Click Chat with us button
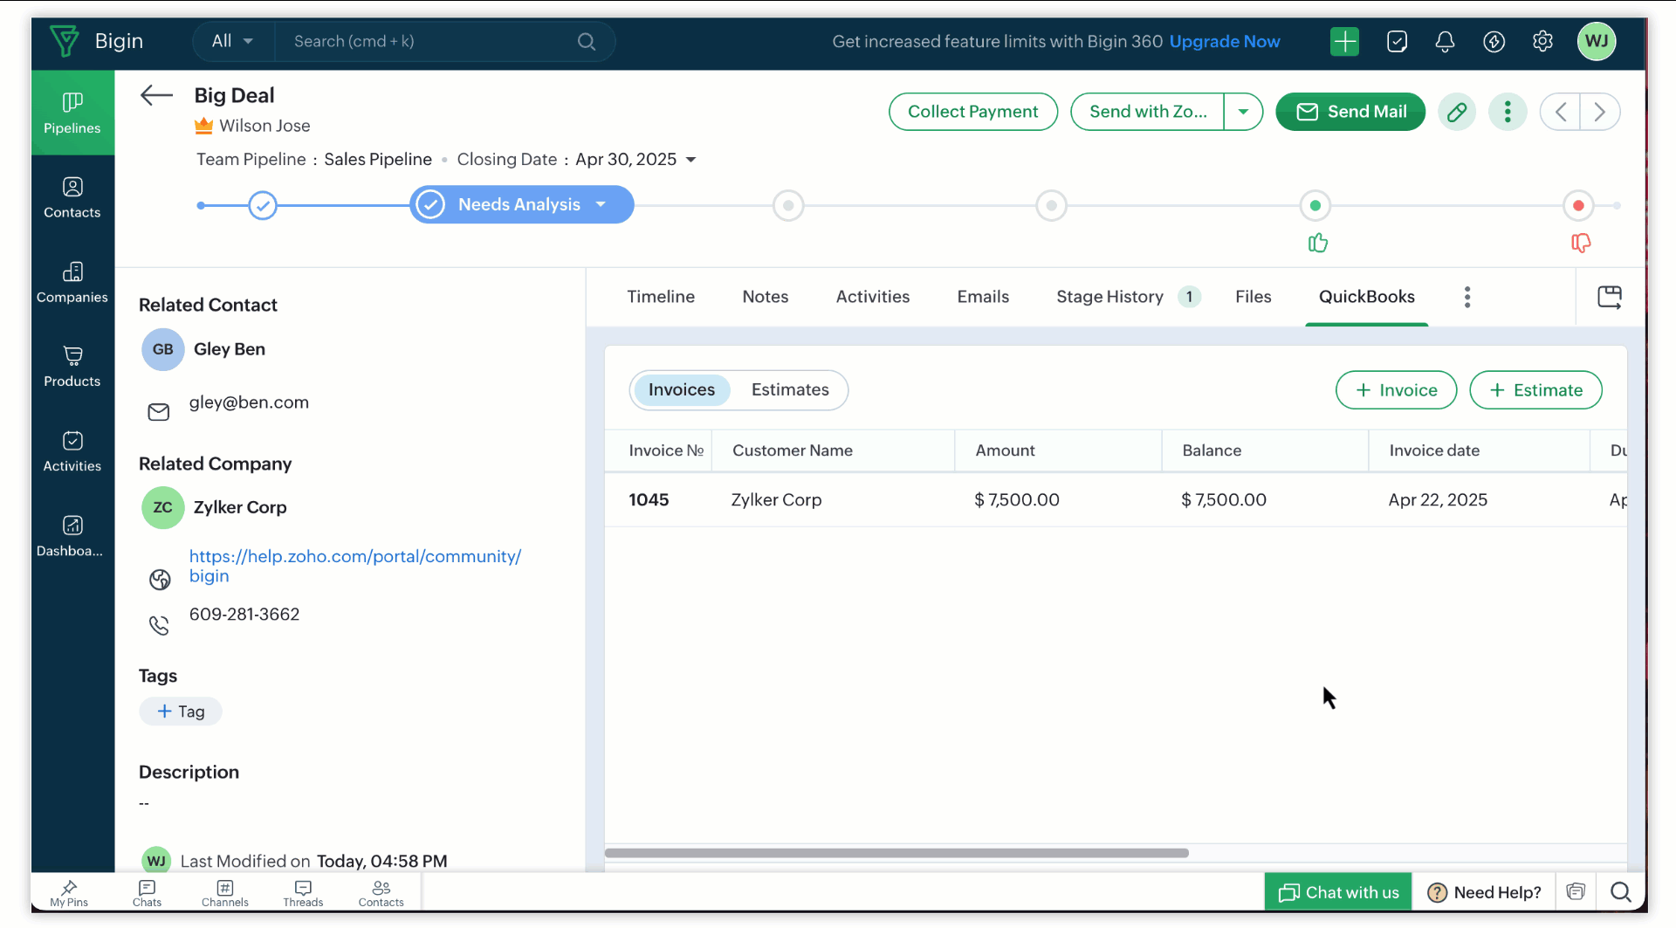This screenshot has height=928, width=1676. coord(1338,892)
